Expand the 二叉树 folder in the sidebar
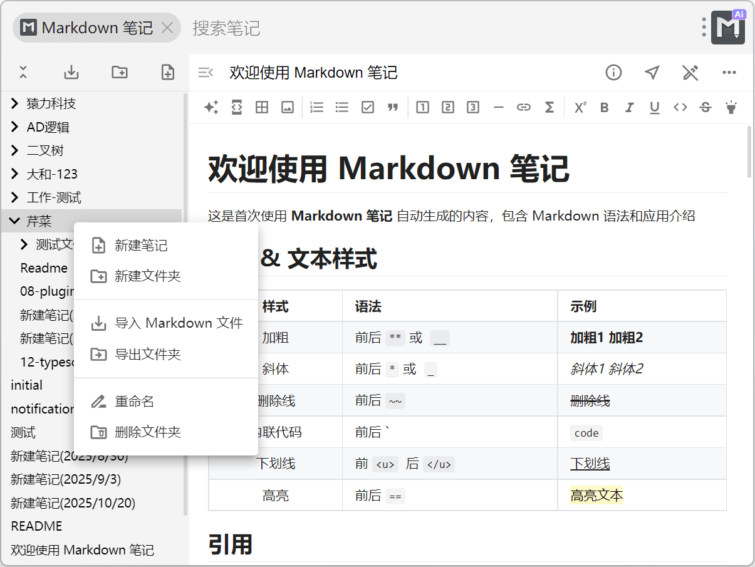 click(15, 150)
